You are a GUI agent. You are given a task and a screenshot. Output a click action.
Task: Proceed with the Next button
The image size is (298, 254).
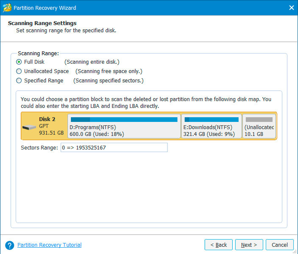pos(249,245)
